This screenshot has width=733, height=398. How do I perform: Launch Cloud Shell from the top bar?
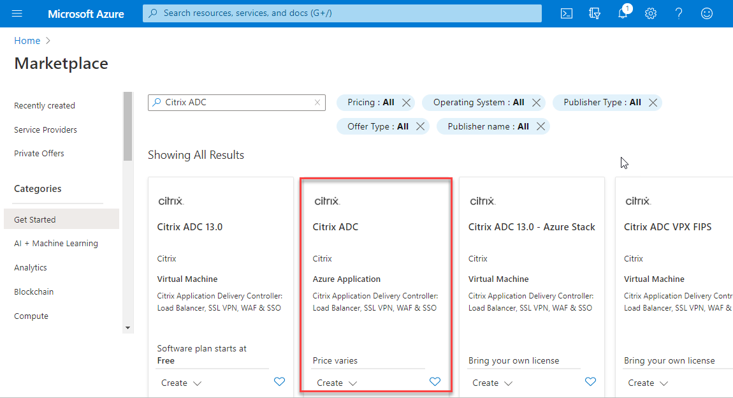point(566,13)
